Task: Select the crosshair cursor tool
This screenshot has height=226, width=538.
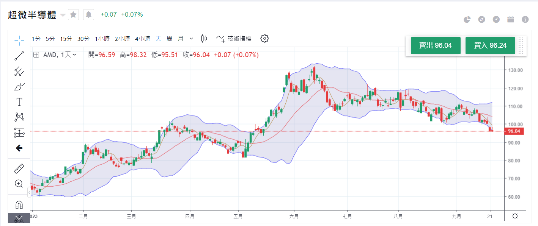Action: (19, 40)
